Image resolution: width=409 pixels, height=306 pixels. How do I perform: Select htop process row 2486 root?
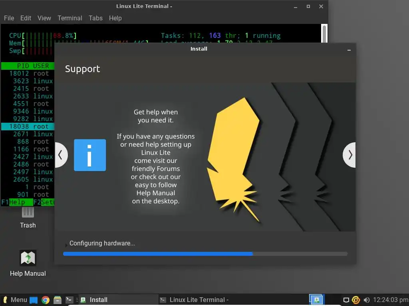pos(28,164)
